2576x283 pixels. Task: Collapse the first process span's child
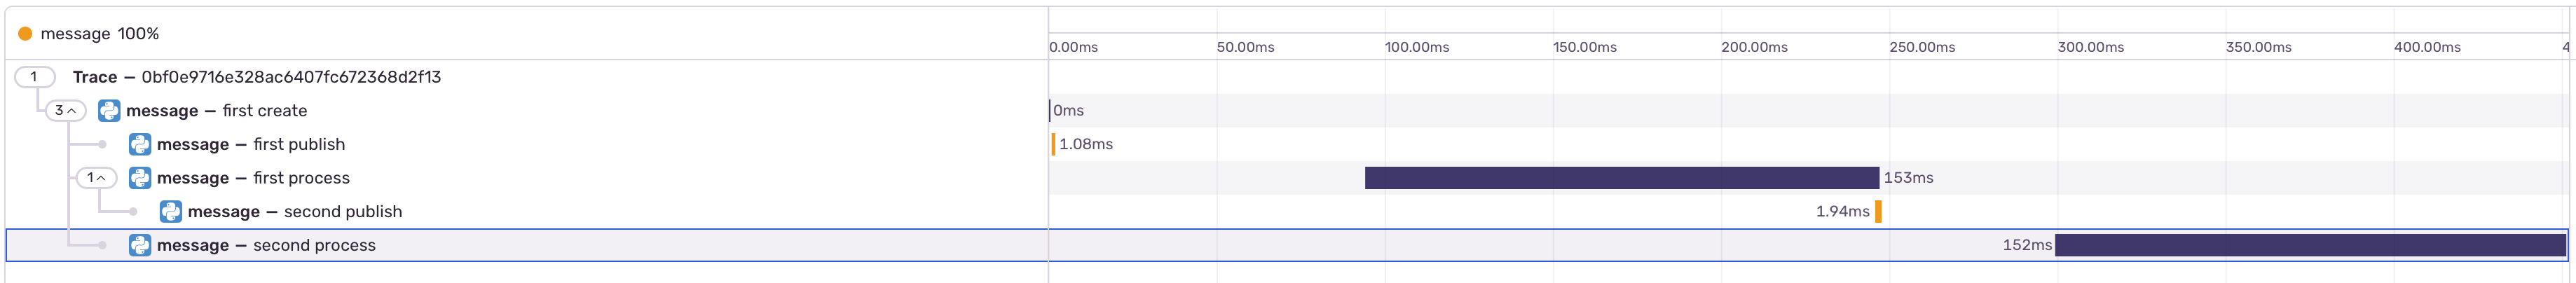pyautogui.click(x=96, y=178)
